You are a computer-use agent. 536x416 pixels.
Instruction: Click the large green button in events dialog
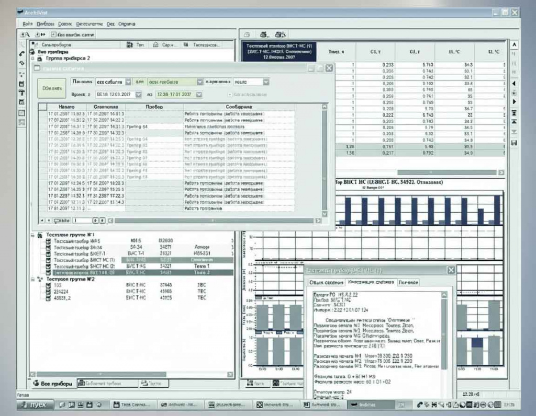tap(52, 88)
